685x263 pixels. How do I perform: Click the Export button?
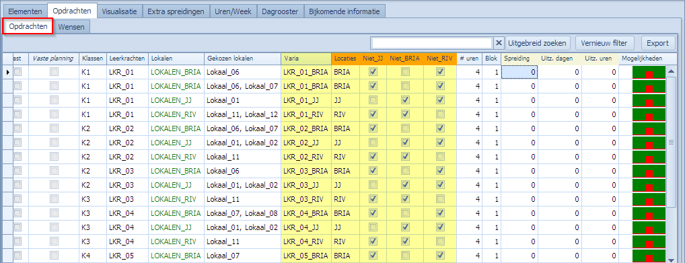(x=657, y=43)
